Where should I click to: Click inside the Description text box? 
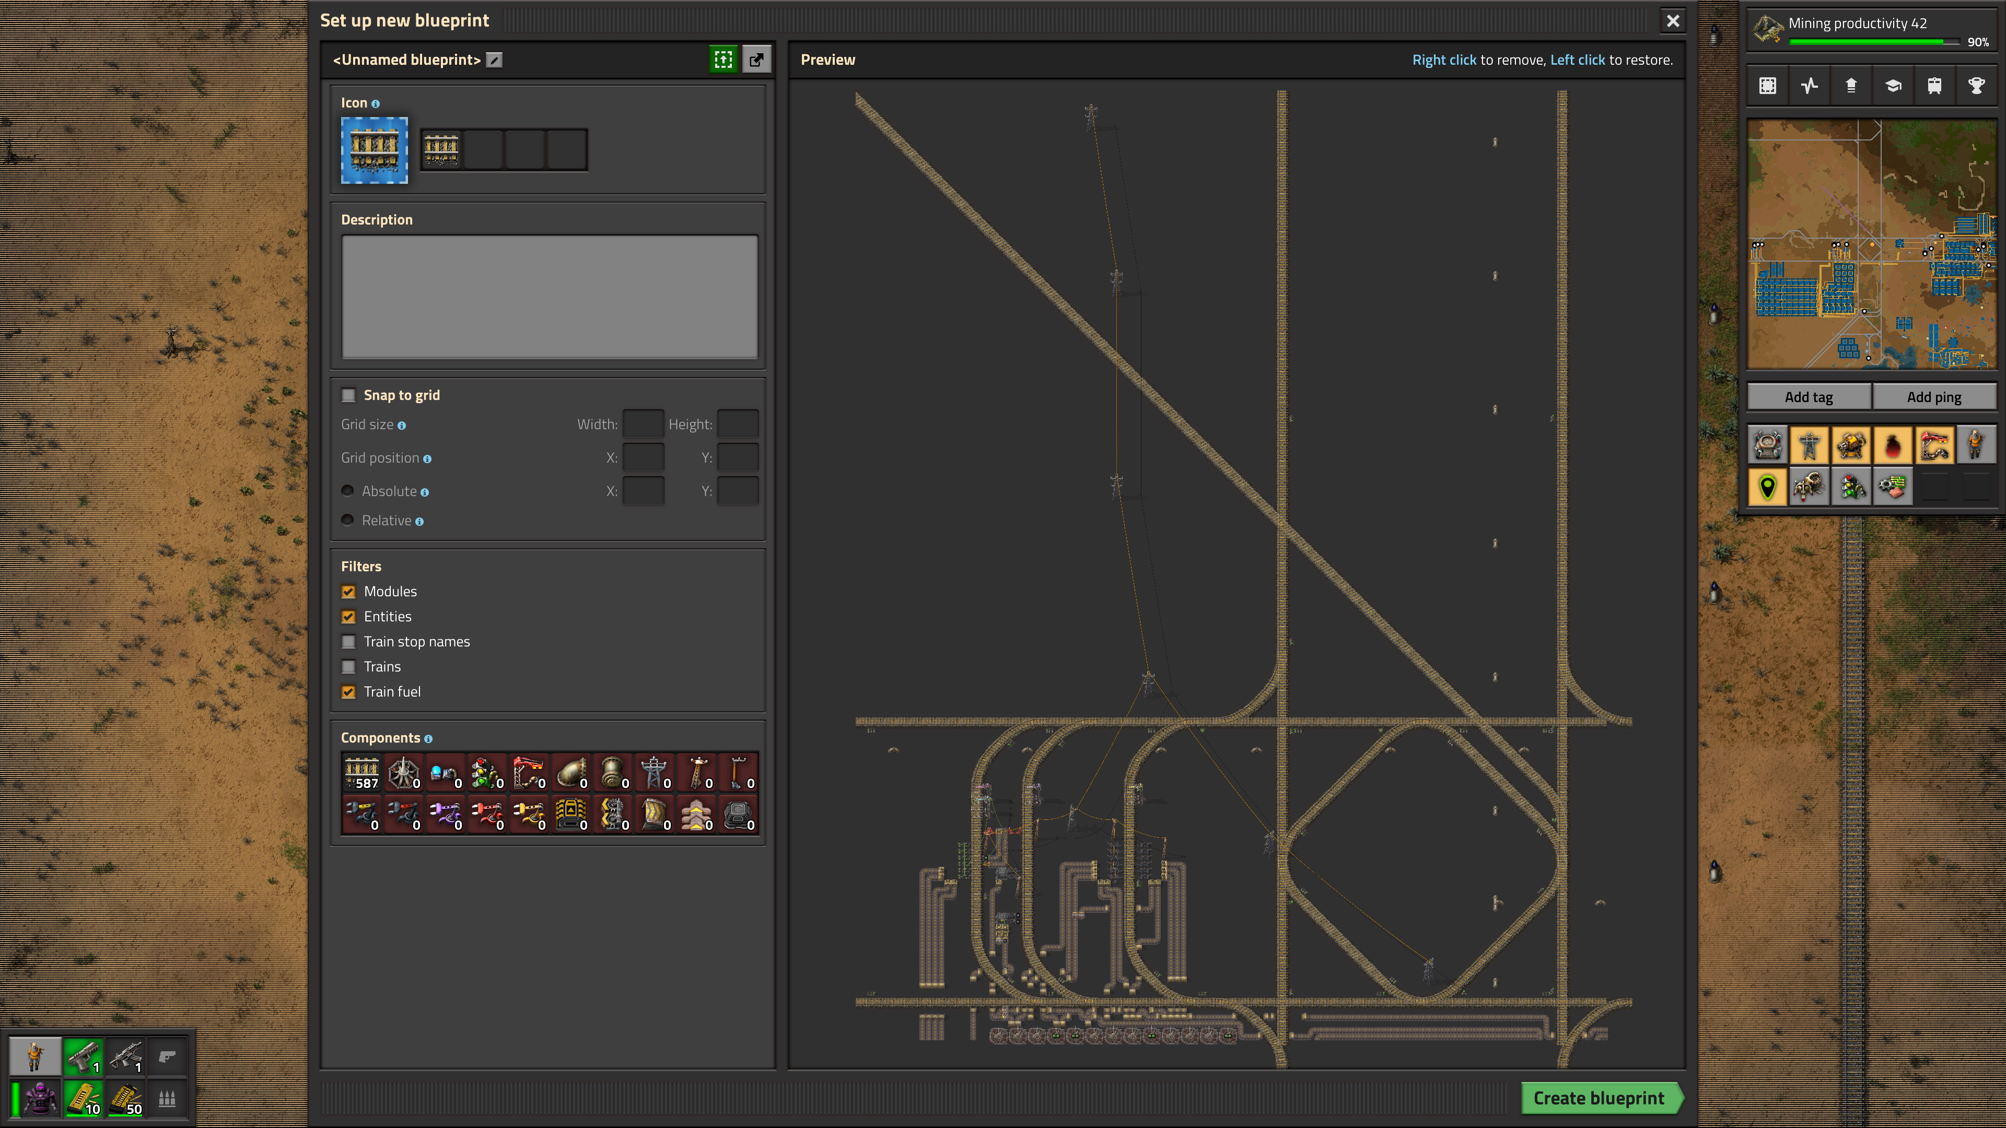(x=550, y=297)
